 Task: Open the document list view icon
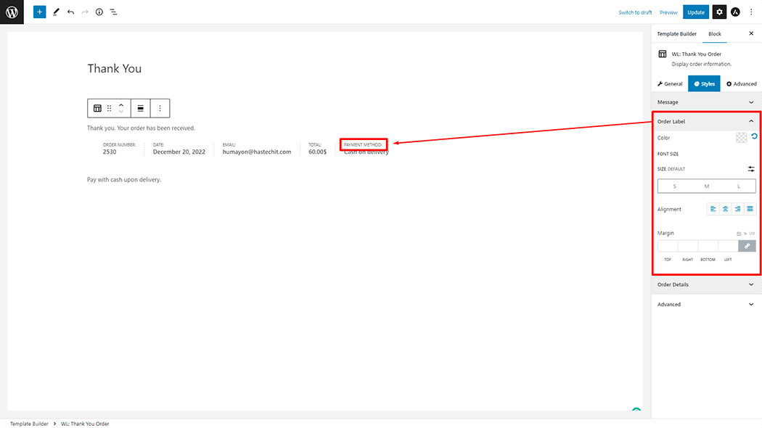point(114,12)
